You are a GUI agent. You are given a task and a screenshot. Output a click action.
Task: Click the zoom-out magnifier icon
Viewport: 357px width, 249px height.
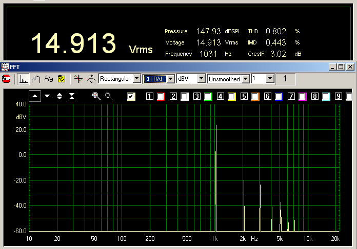(109, 96)
